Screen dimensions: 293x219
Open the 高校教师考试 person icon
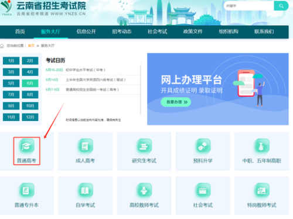pos(144,190)
